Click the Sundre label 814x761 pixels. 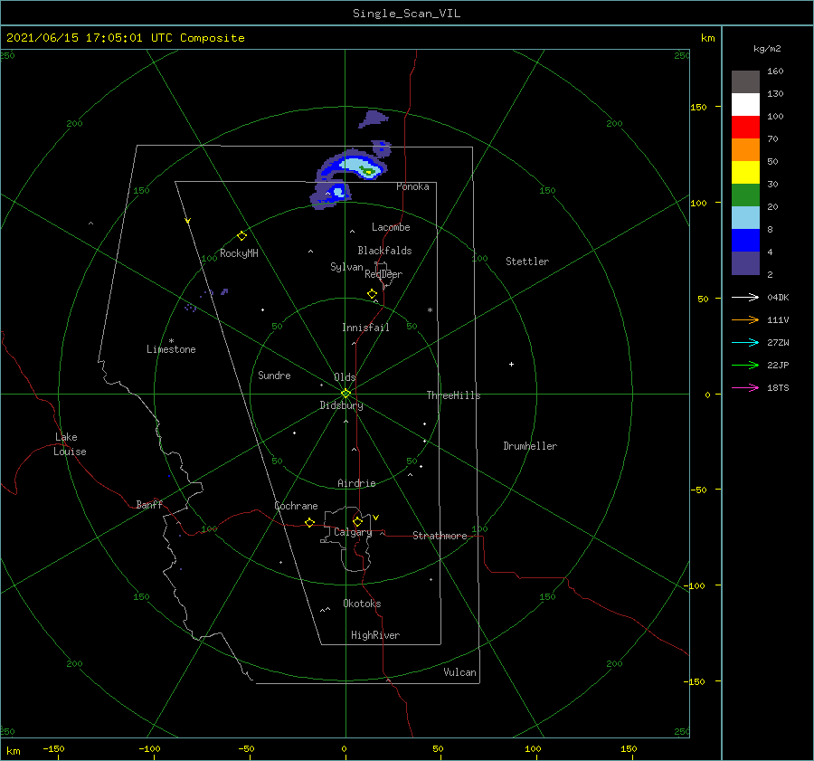pyautogui.click(x=274, y=375)
